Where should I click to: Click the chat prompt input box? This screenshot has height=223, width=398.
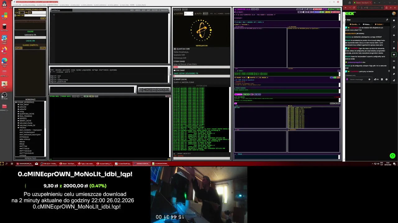92,90
